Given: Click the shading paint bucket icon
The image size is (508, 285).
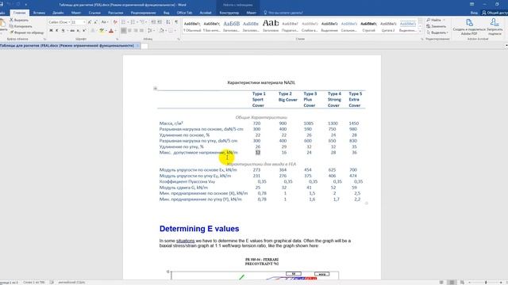Looking at the screenshot, I should [161, 31].
